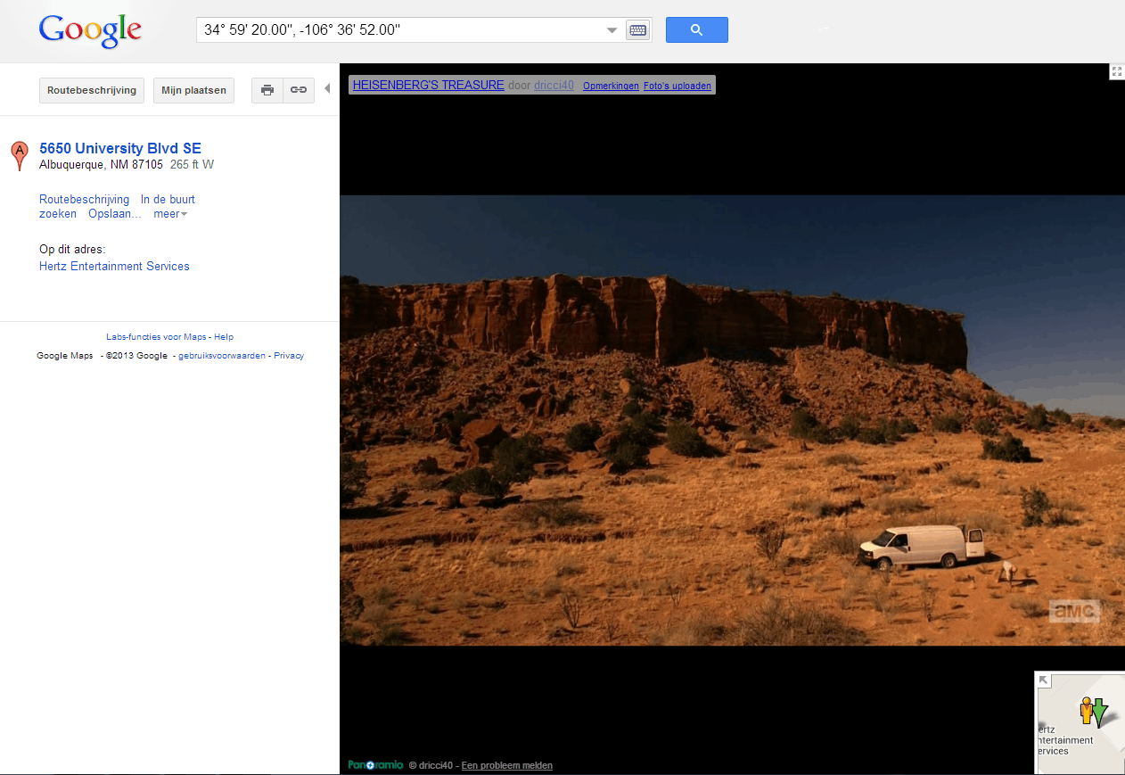Get the link with the chain icon
This screenshot has height=775, width=1125.
(x=299, y=90)
